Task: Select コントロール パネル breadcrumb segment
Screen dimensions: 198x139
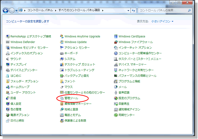Action: click(40, 10)
